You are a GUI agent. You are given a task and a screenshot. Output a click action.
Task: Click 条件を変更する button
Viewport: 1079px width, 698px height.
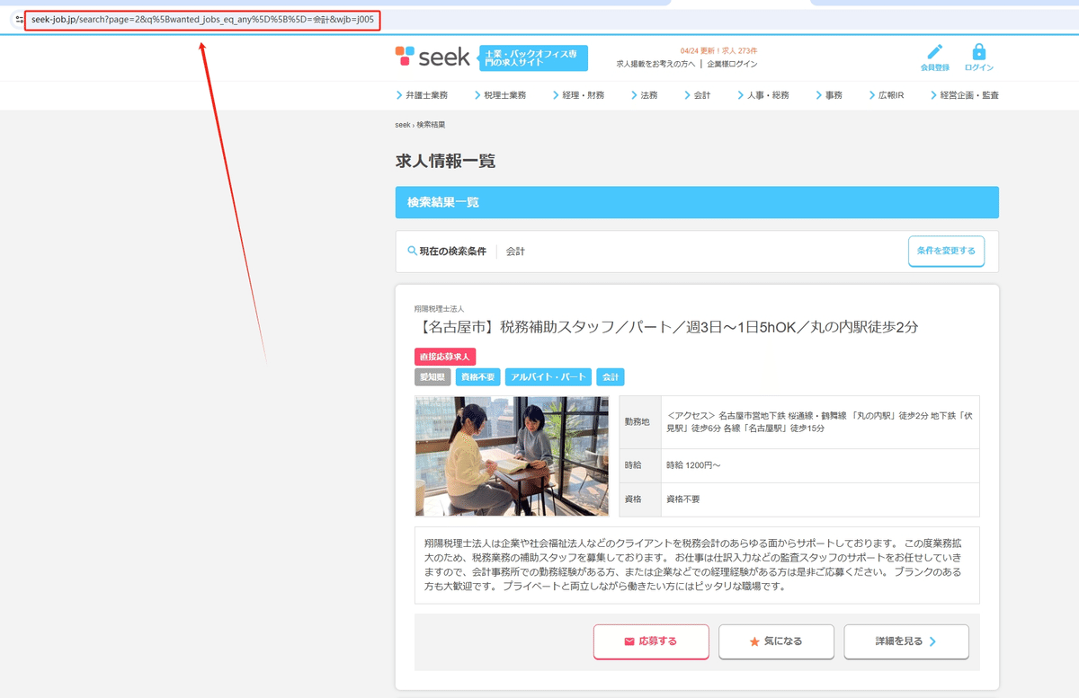click(946, 252)
